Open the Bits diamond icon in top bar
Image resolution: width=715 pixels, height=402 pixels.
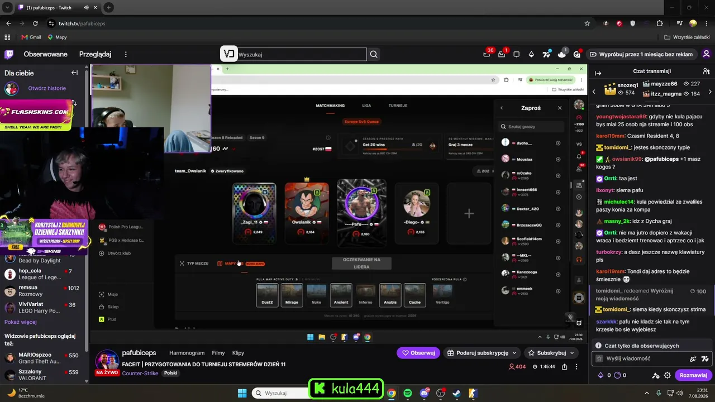click(x=531, y=54)
